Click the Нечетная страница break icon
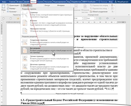Viewport: 131px width, 106px height. pyautogui.click(x=25, y=67)
